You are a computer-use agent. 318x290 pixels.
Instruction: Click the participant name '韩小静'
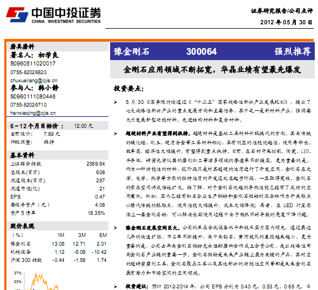pyautogui.click(x=48, y=88)
